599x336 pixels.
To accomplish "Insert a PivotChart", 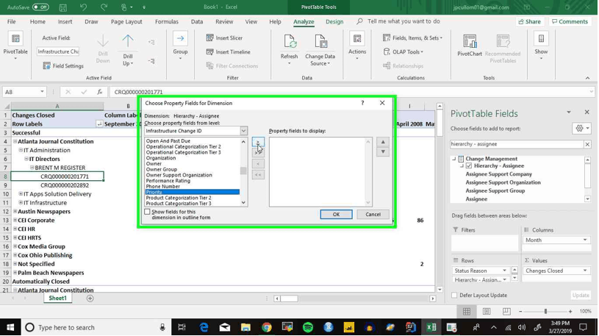I will coord(470,45).
